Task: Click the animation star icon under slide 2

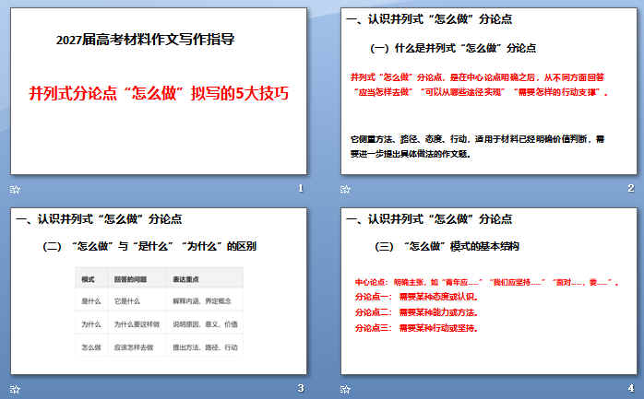Action: click(345, 189)
